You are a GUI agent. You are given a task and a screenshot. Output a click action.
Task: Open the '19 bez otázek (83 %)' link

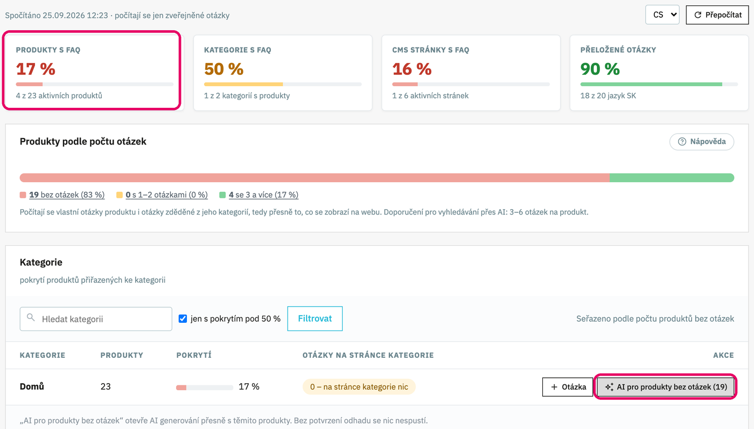[67, 195]
